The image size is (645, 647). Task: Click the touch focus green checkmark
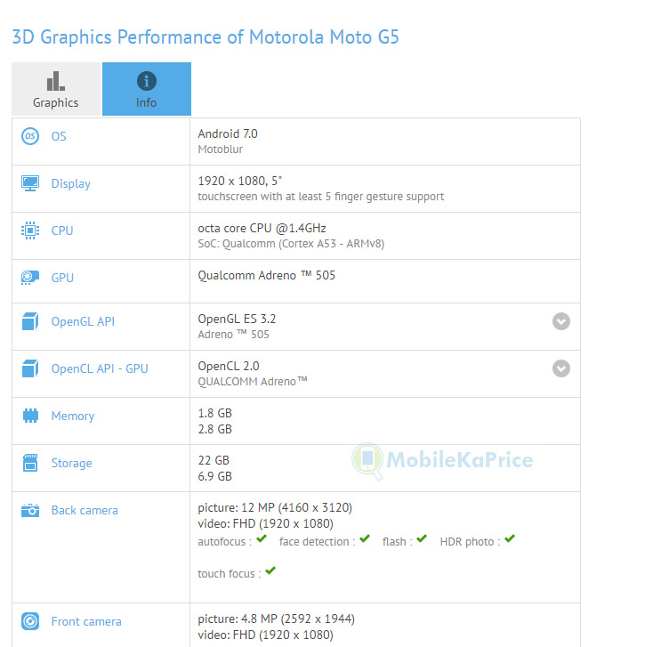270,570
